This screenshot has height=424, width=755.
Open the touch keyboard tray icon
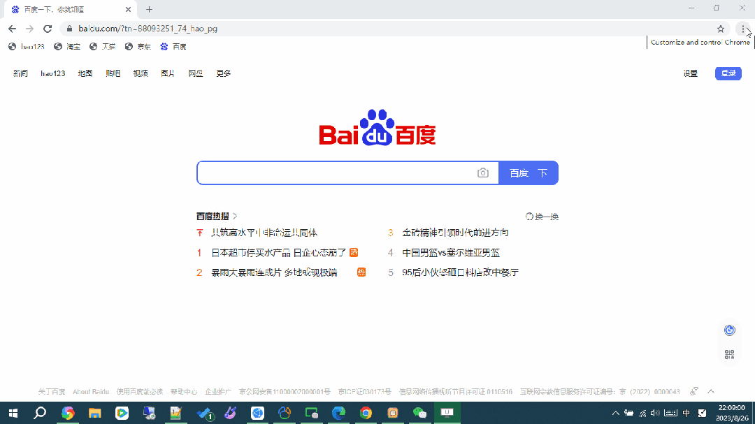pyautogui.click(x=670, y=413)
